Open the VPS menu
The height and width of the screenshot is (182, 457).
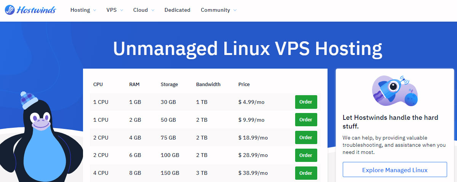pos(112,10)
